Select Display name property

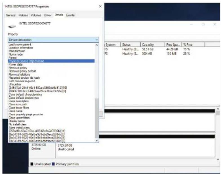[x=51, y=121]
